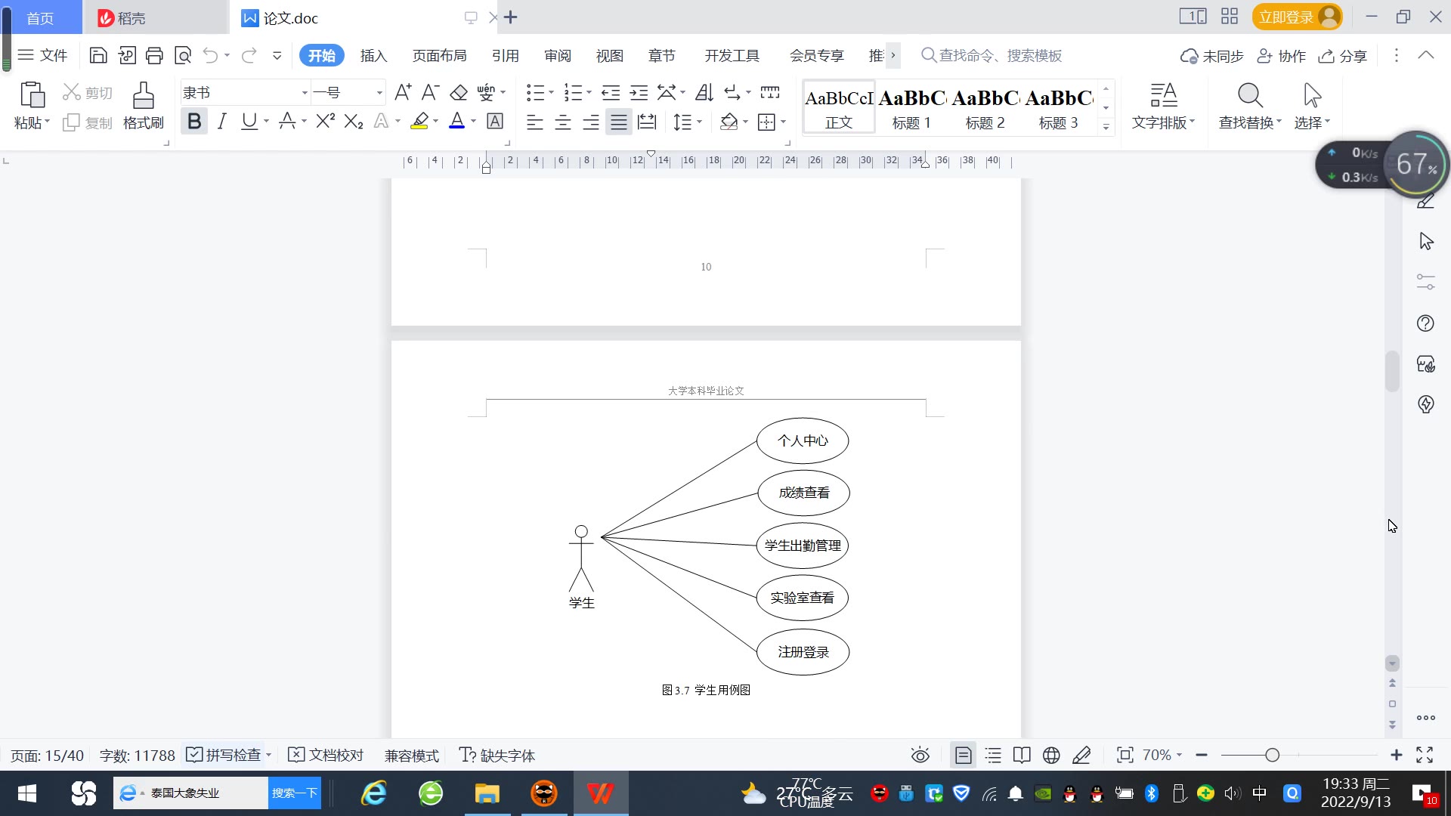Open the 文件 menu
This screenshot has width=1451, height=816.
click(43, 55)
